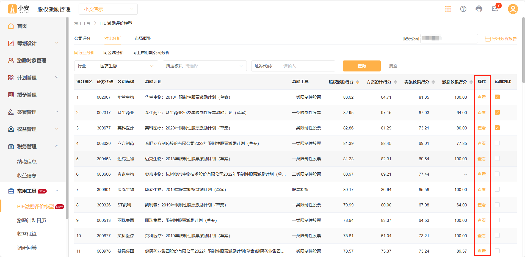Click the 导出分析报告 export icon
The height and width of the screenshot is (257, 525).
click(x=488, y=39)
